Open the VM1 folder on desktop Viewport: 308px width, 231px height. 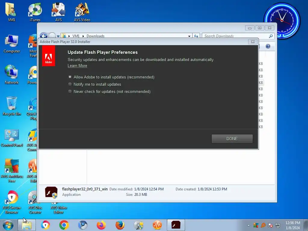[11, 12]
